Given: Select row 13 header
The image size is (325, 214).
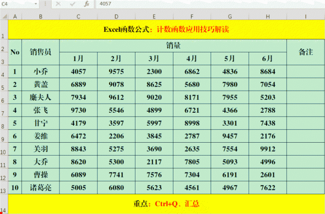Looking at the screenshot, I should point(4,188).
